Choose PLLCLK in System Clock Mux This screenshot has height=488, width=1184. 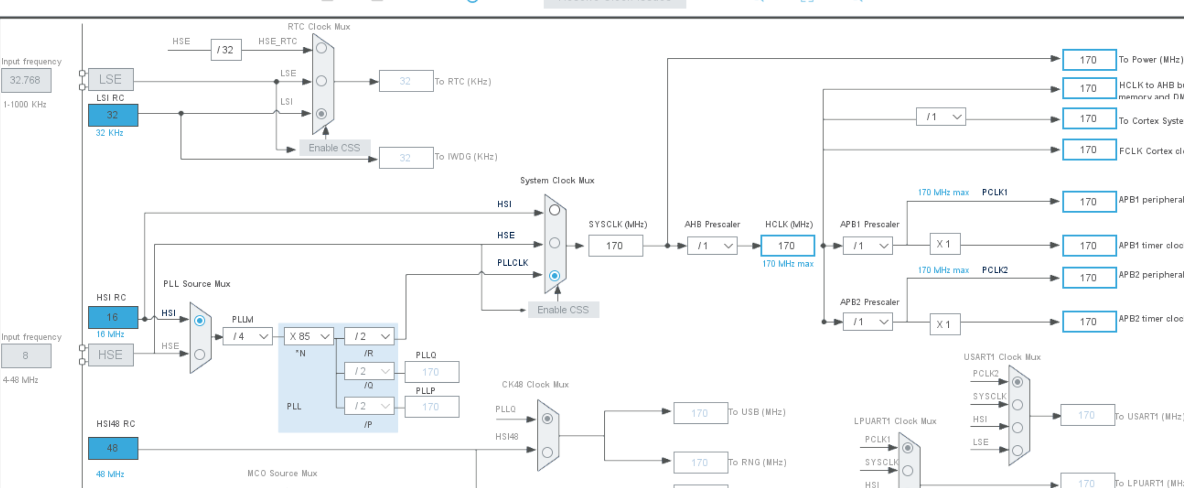pyautogui.click(x=555, y=276)
